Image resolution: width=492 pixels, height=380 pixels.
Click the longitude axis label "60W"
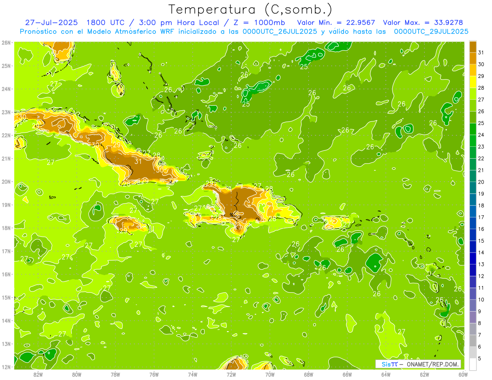(463, 374)
